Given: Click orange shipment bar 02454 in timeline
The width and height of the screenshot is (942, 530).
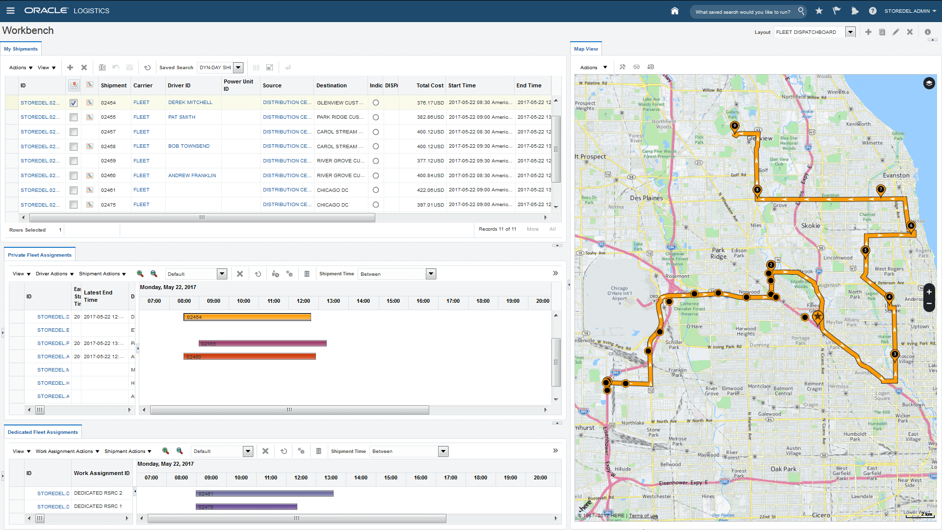Looking at the screenshot, I should (247, 318).
